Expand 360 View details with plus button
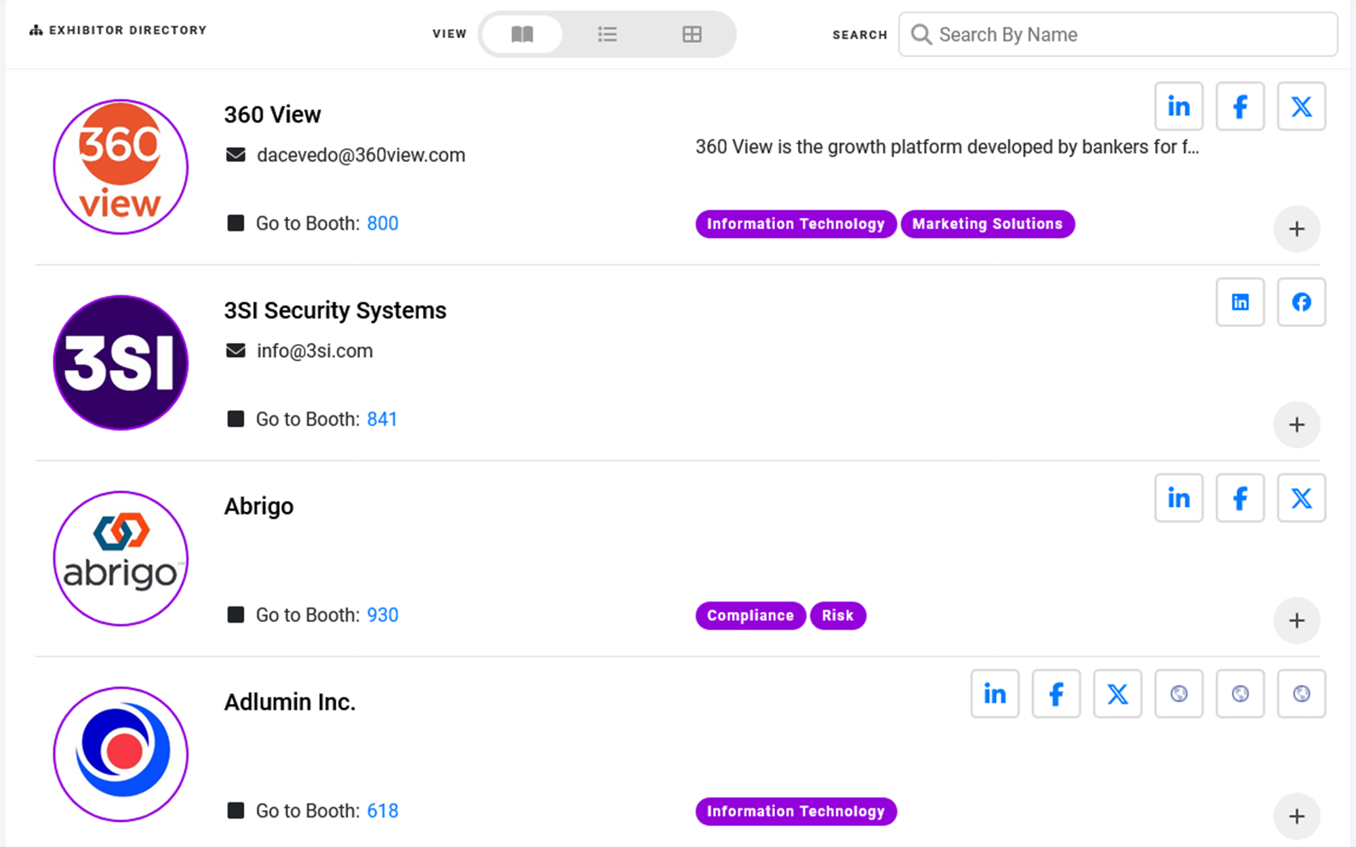The height and width of the screenshot is (847, 1356). [1296, 229]
